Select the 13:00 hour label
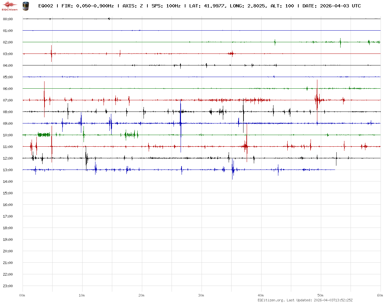Image resolution: width=387 pixels, height=303 pixels. pyautogui.click(x=8, y=170)
